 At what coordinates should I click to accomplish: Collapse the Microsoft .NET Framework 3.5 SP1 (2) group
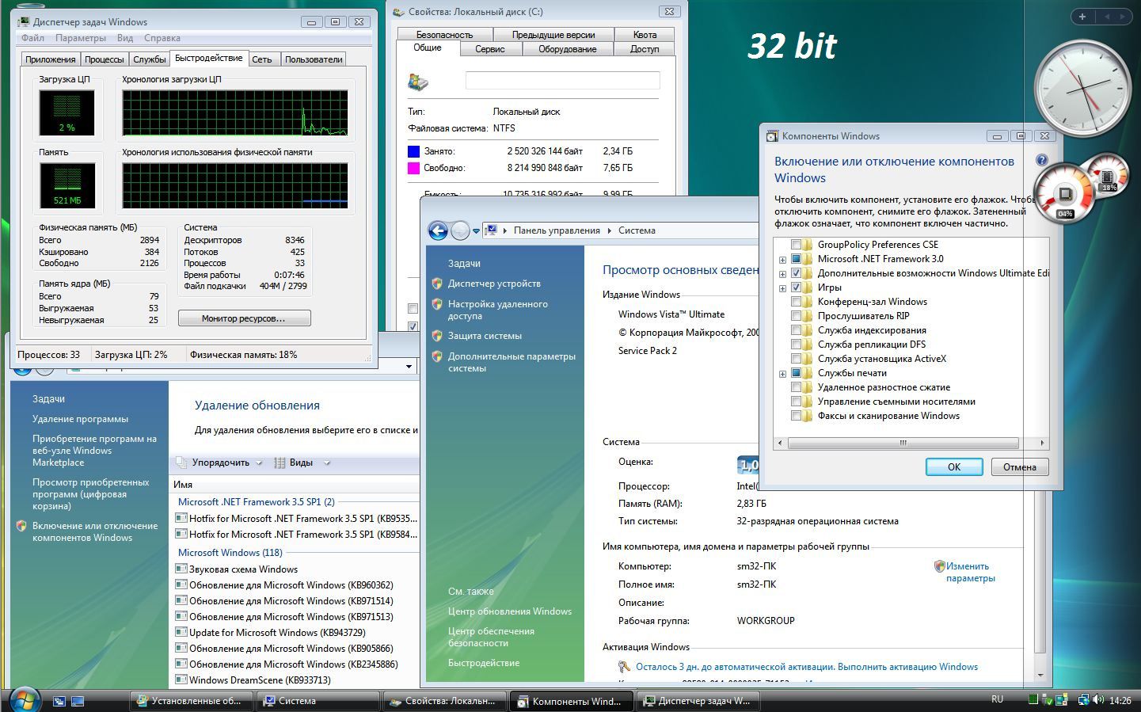point(256,502)
